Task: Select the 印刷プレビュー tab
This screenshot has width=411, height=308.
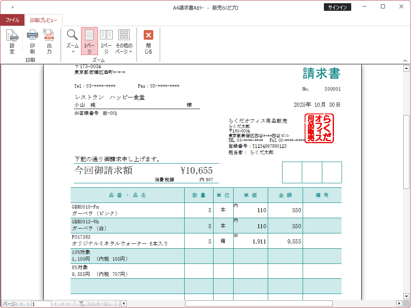Action: pos(44,20)
